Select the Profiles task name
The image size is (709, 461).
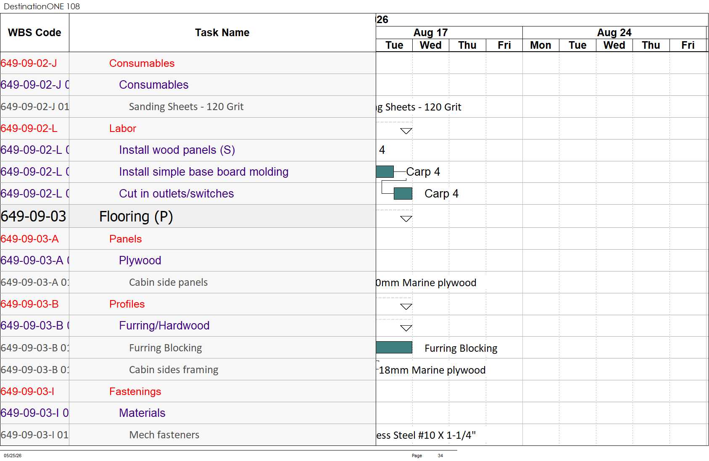click(127, 304)
